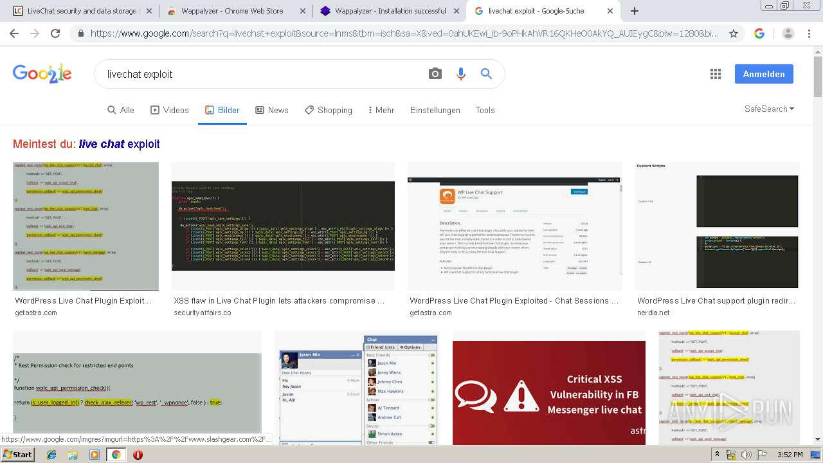Close the LiveChat security and data storage tab

148,11
